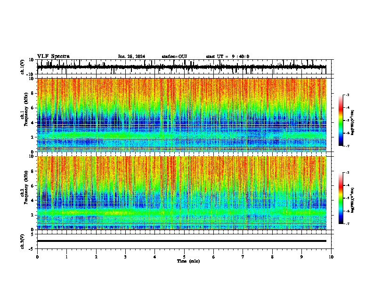Click the "station=OUJ" header label
This screenshot has height=288, width=373.
click(174, 56)
